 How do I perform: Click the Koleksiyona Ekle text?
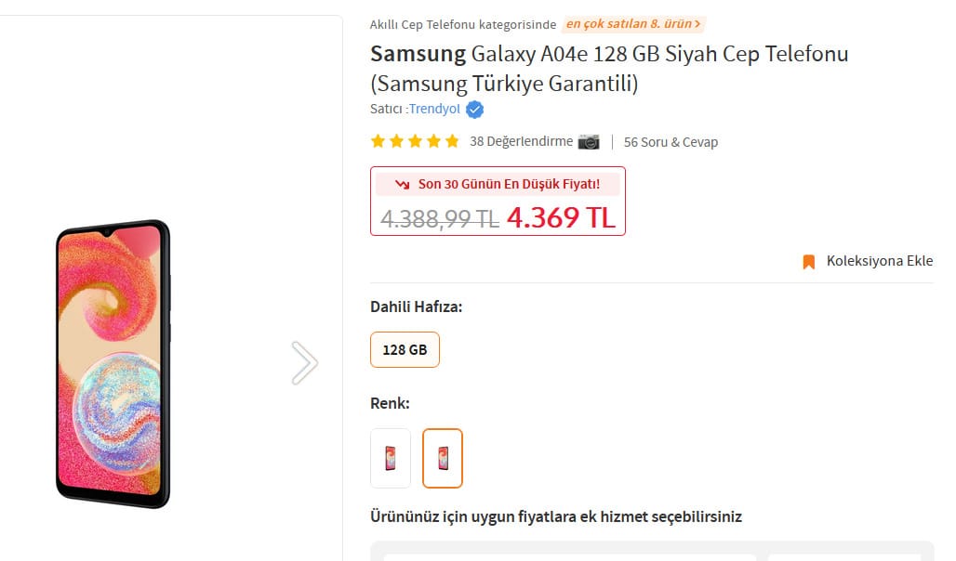879,261
